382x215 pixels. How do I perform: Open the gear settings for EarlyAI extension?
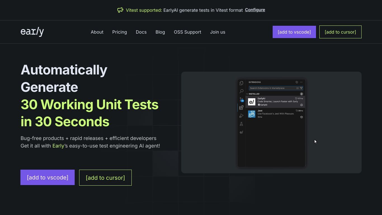[x=301, y=105]
